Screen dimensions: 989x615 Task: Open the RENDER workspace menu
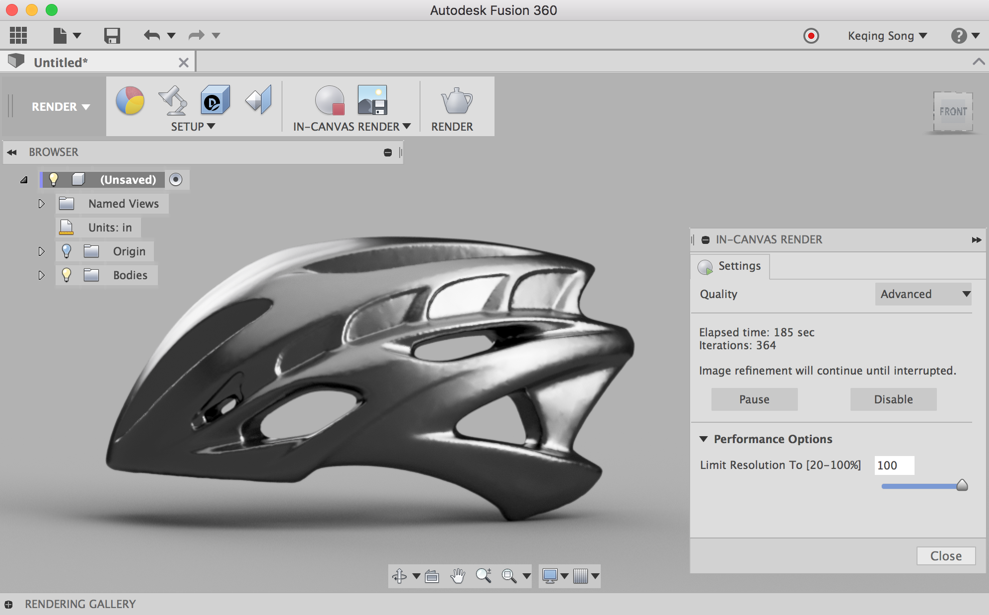click(61, 107)
